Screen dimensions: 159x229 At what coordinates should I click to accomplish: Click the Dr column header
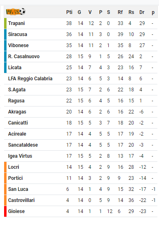coord(142,12)
